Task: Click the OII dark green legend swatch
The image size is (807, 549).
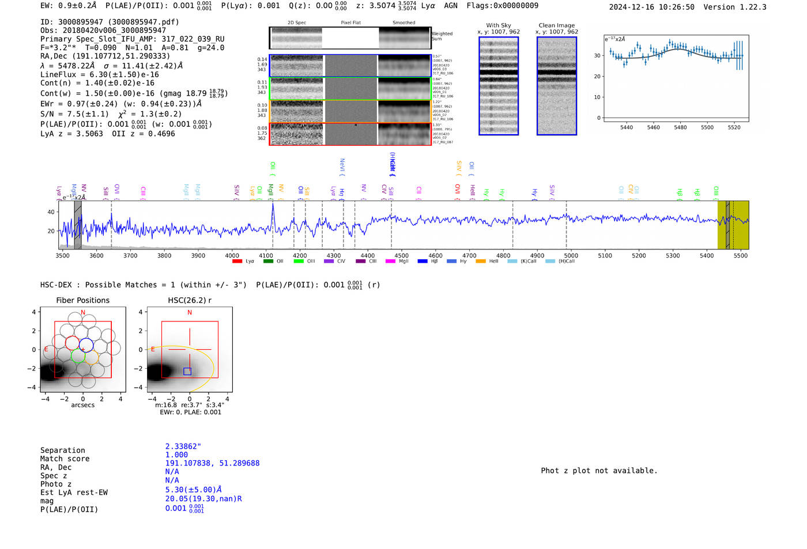Action: 268,262
